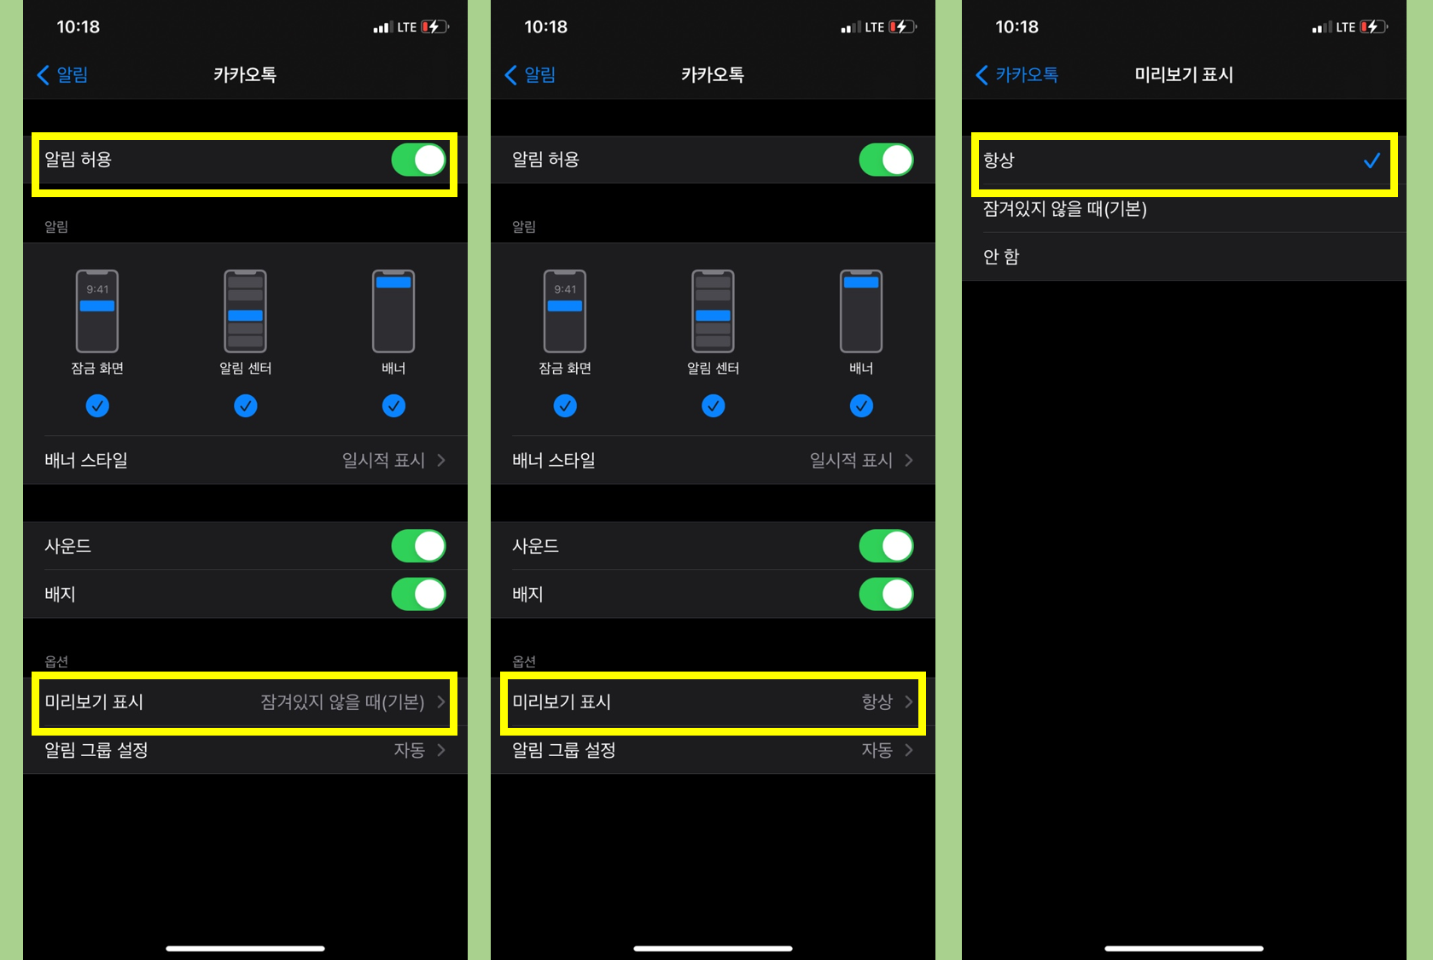This screenshot has height=960, width=1433.
Task: Tap home indicator bar in right screen
Action: (x=1184, y=948)
